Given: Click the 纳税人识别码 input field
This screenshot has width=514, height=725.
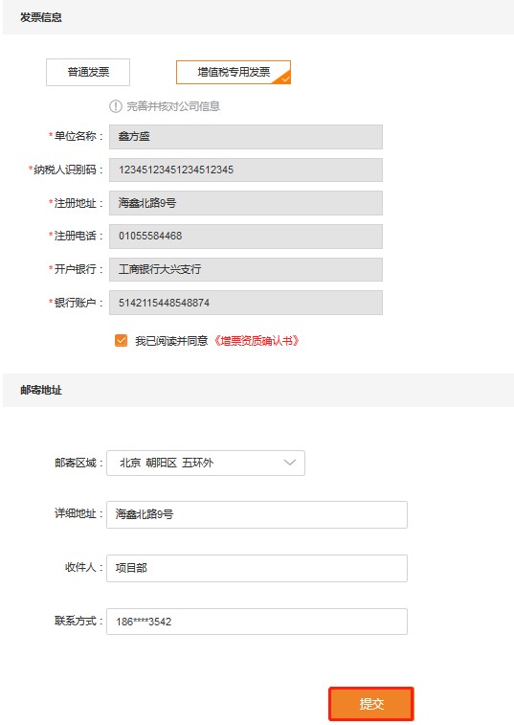Looking at the screenshot, I should [246, 170].
